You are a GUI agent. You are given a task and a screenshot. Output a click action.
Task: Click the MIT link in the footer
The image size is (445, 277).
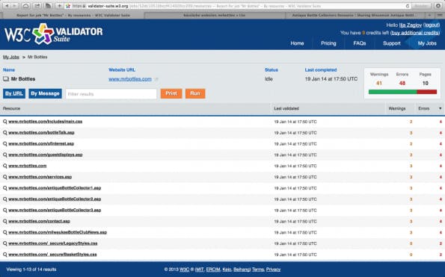point(200,270)
